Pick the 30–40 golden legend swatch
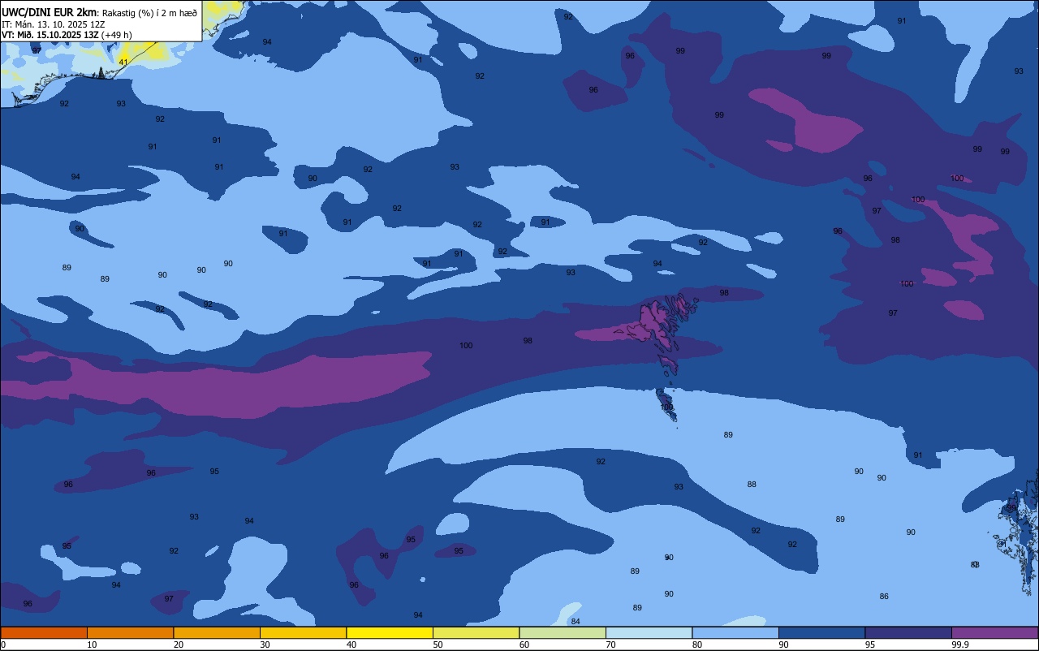The height and width of the screenshot is (651, 1039). point(303,632)
